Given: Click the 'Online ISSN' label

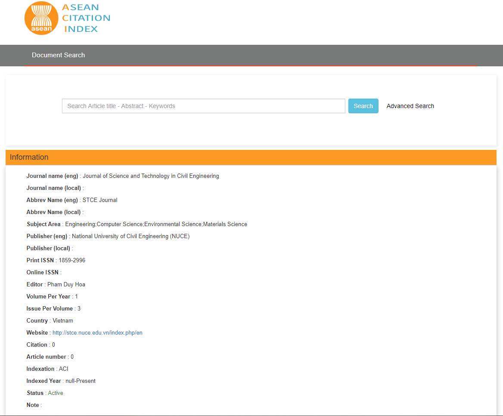Looking at the screenshot, I should click(x=42, y=272).
